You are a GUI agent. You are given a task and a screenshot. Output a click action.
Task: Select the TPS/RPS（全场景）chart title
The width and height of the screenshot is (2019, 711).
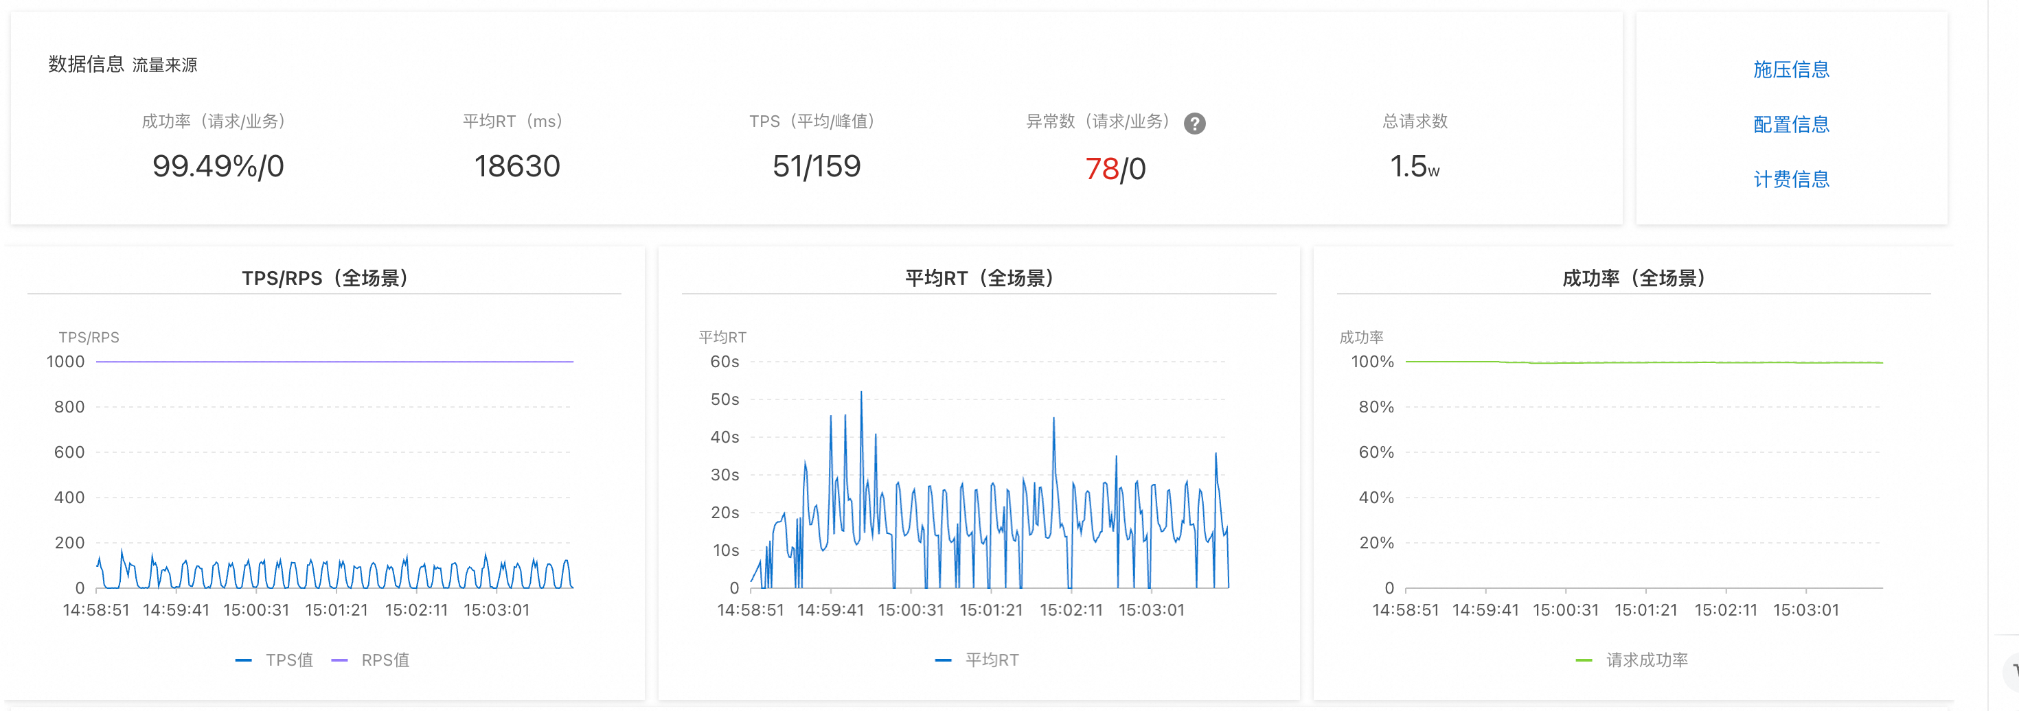click(326, 277)
